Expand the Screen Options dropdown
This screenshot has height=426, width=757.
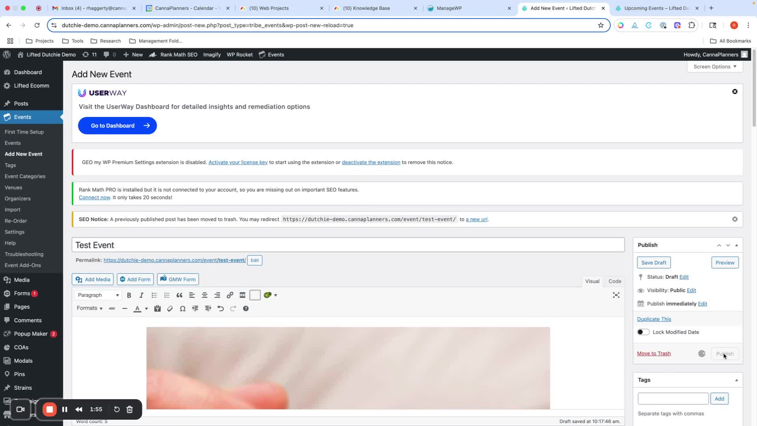click(x=715, y=67)
